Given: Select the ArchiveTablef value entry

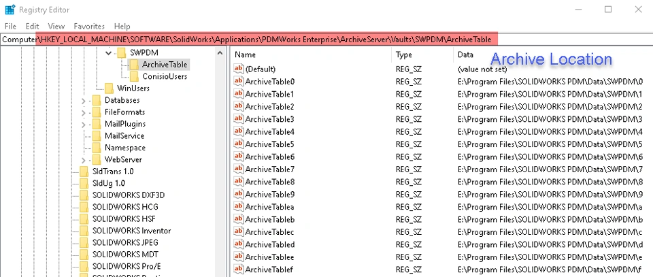Looking at the screenshot, I should pos(269,270).
